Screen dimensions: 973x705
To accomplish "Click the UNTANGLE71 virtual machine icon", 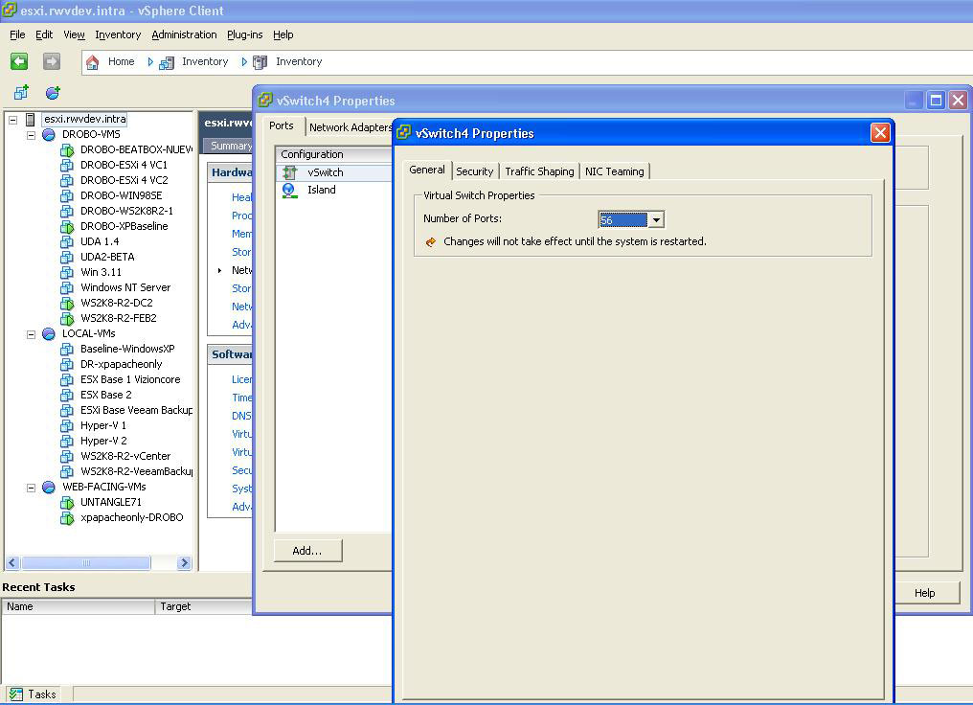I will coord(67,502).
